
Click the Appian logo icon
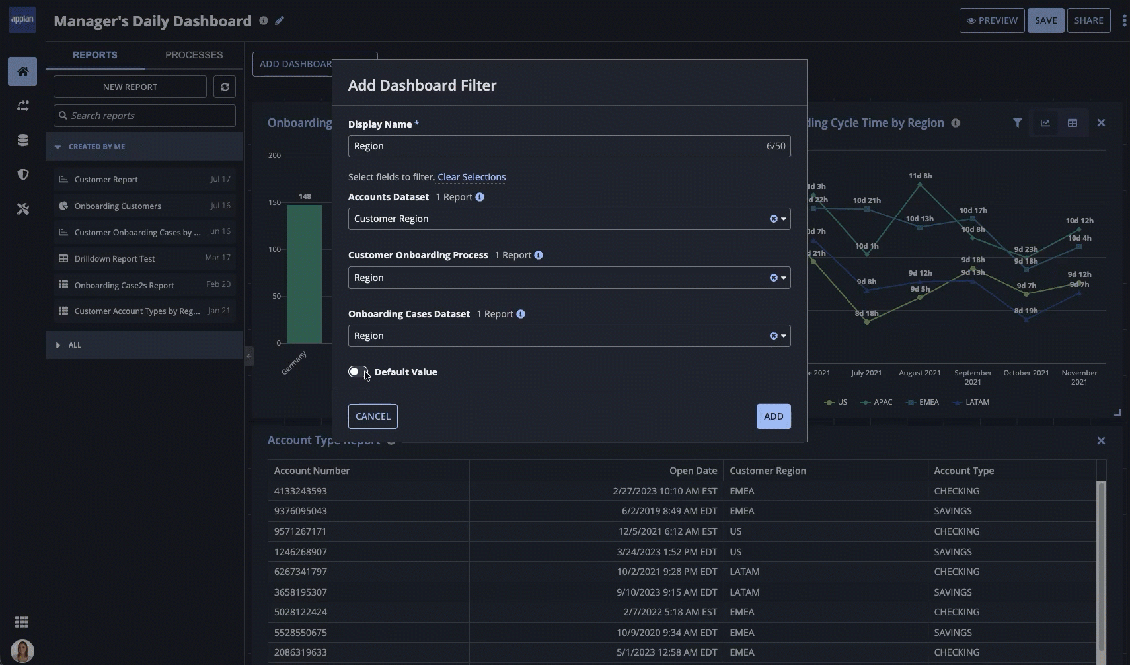[22, 20]
